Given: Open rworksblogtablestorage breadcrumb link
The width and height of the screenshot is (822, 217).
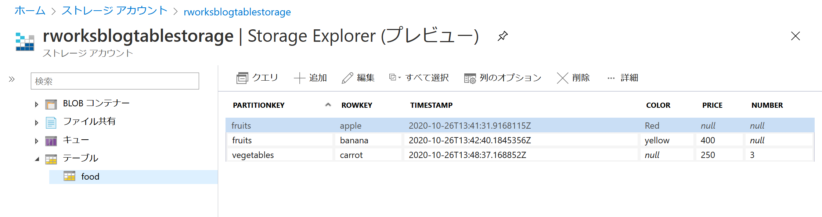Looking at the screenshot, I should point(237,12).
